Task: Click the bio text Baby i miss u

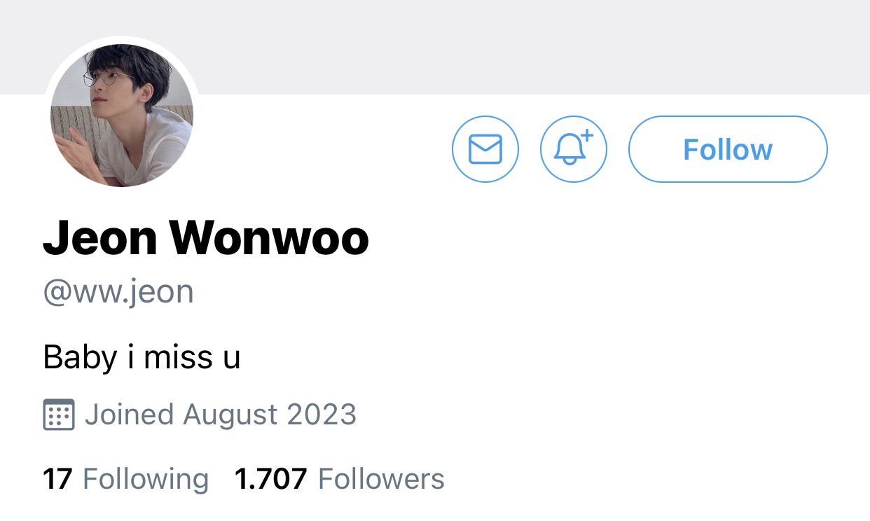Action: point(142,357)
